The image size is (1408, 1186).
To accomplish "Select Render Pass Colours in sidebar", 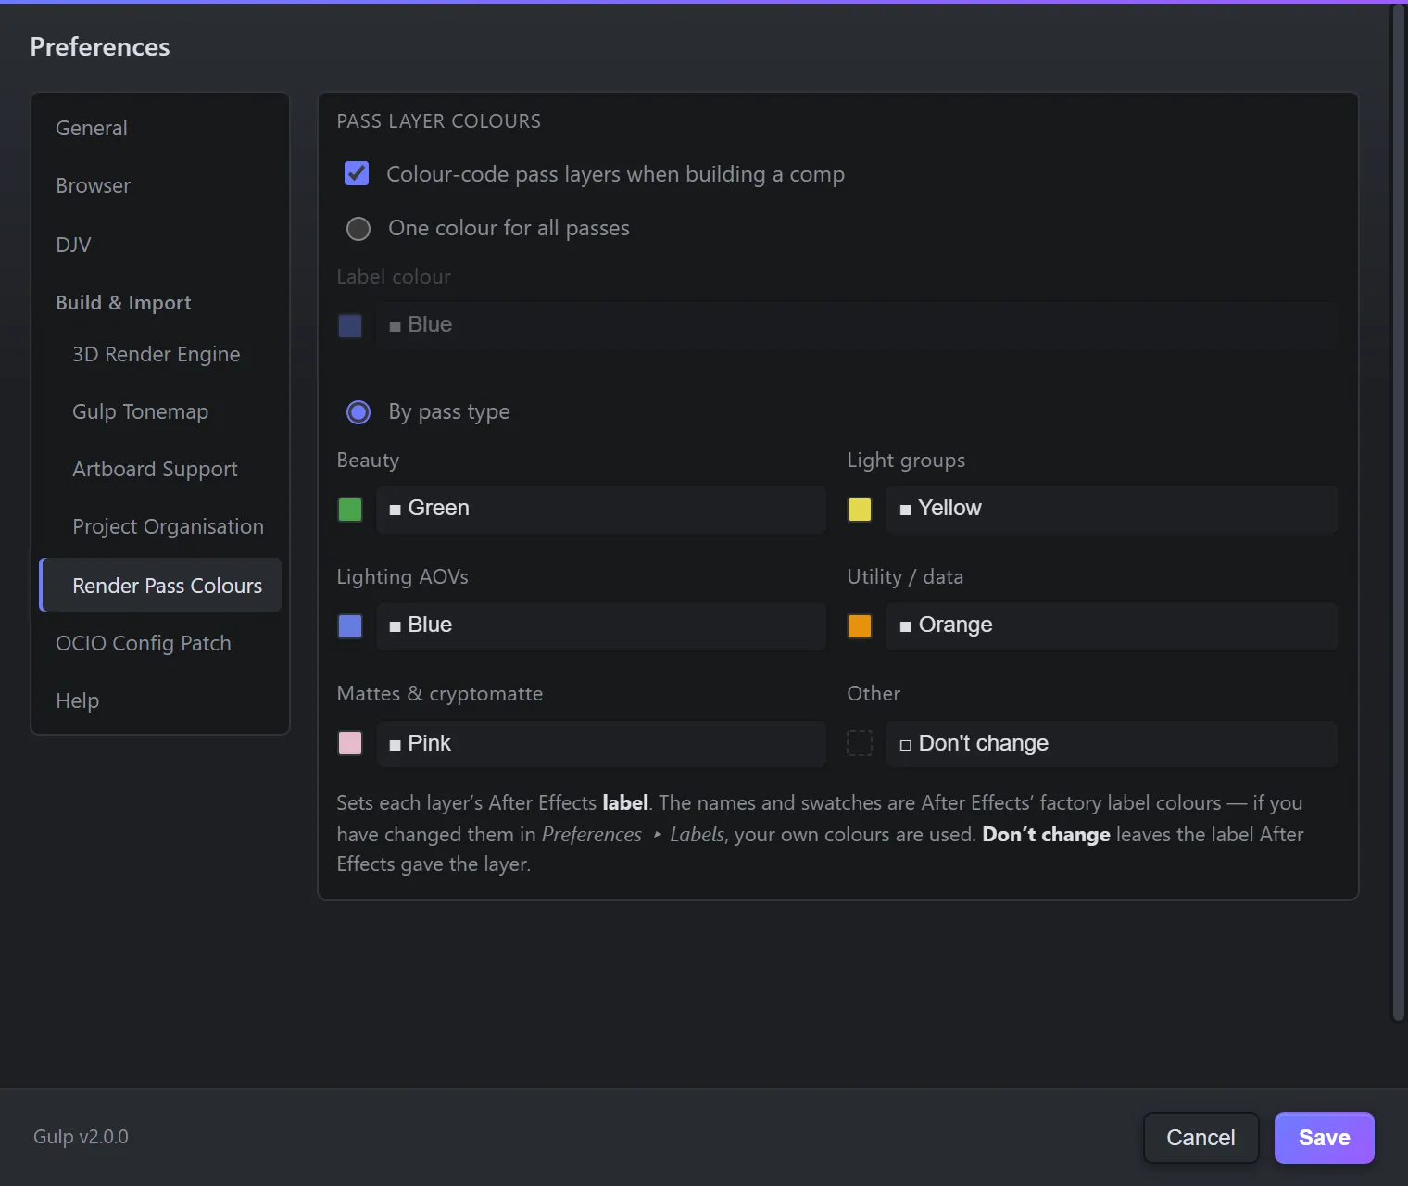I will (160, 585).
